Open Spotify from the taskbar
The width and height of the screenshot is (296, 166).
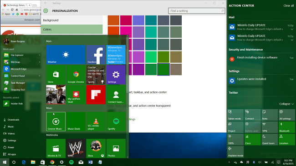(71, 162)
